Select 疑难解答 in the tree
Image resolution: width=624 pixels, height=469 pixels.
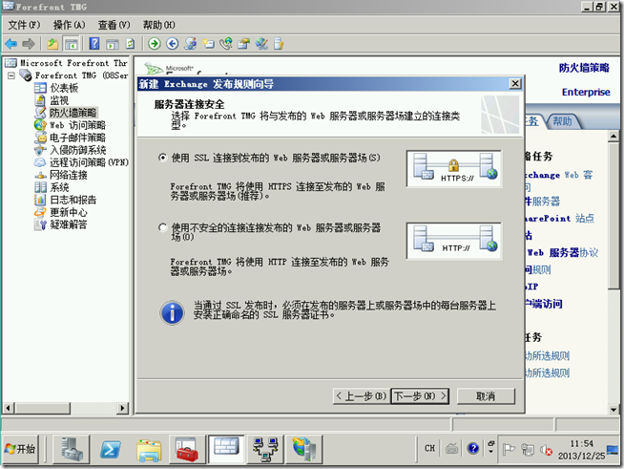68,224
